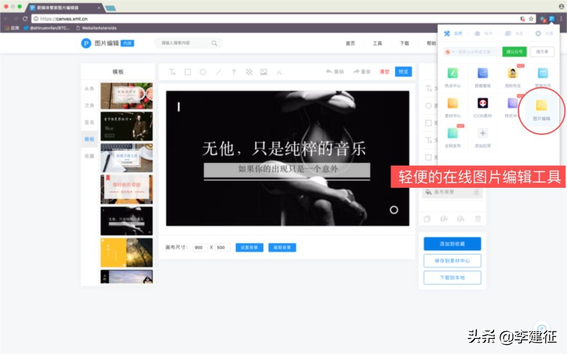The image size is (567, 354).
Task: Select the Line drawing tool
Action: (x=218, y=71)
